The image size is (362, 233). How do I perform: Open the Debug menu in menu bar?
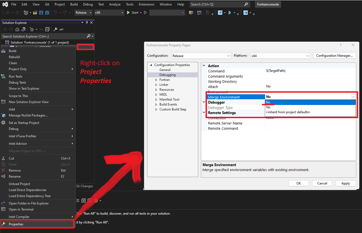[88, 4]
